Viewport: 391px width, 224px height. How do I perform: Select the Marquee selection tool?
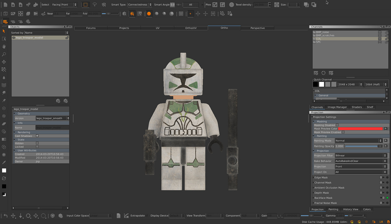[4, 39]
